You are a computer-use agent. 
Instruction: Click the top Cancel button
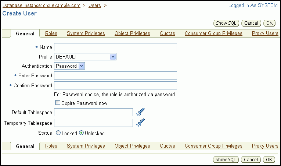(251, 23)
